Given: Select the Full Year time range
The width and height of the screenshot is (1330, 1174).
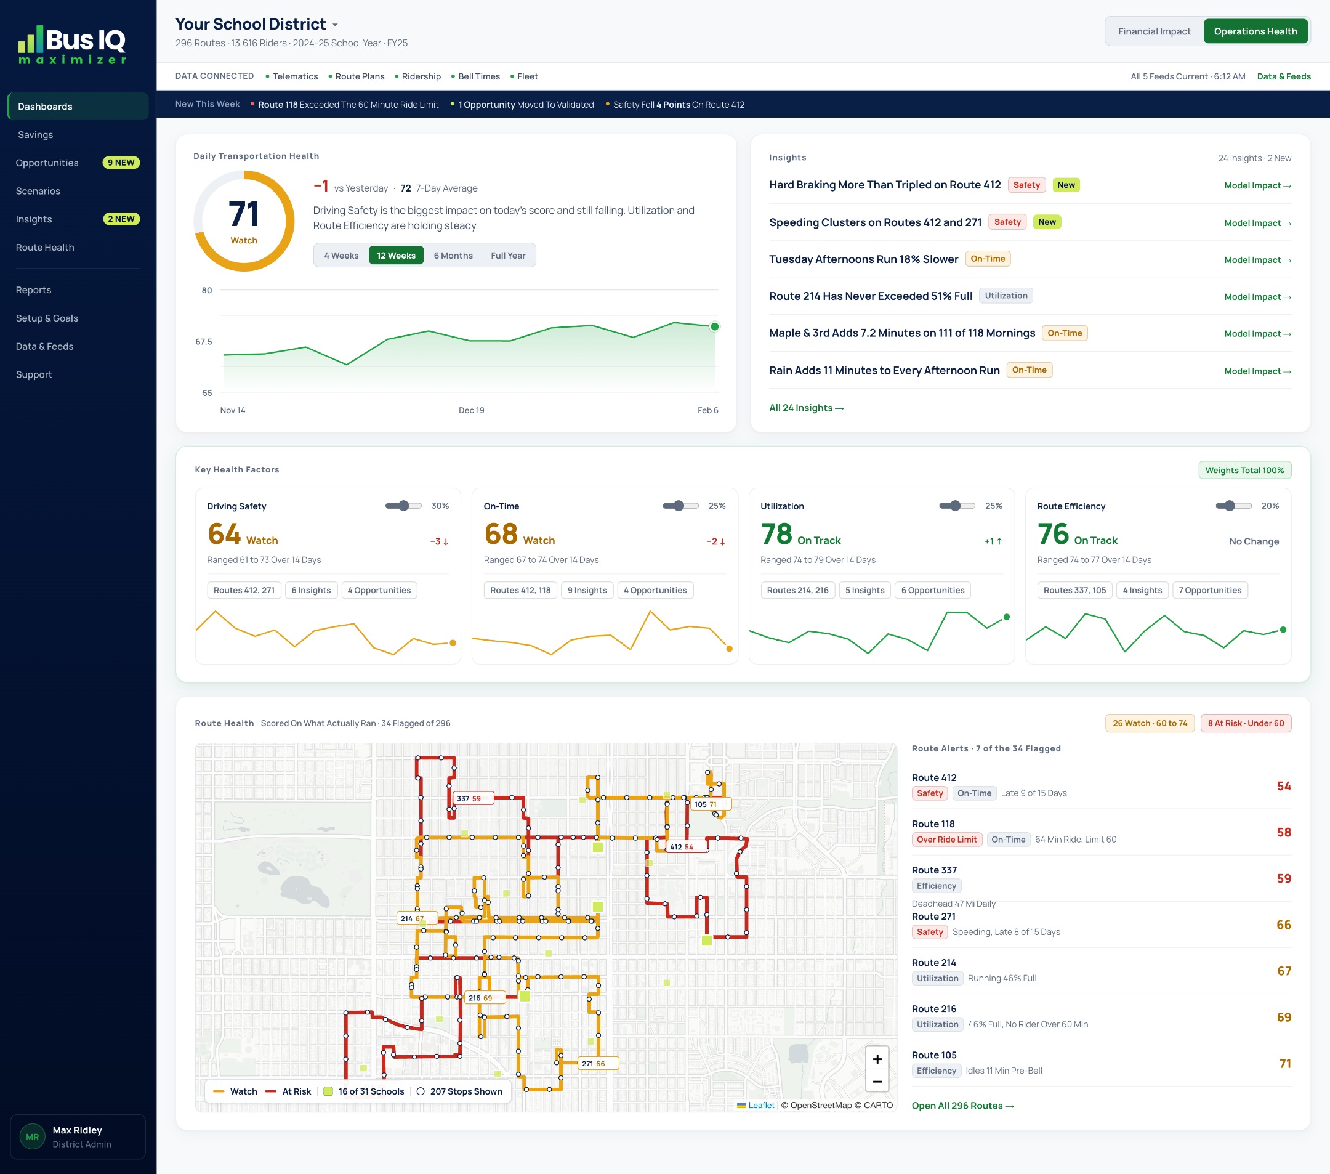Looking at the screenshot, I should (507, 255).
